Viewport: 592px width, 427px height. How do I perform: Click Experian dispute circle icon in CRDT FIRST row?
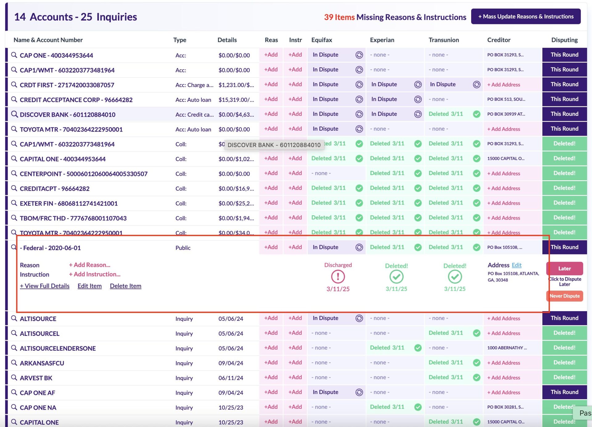[418, 84]
